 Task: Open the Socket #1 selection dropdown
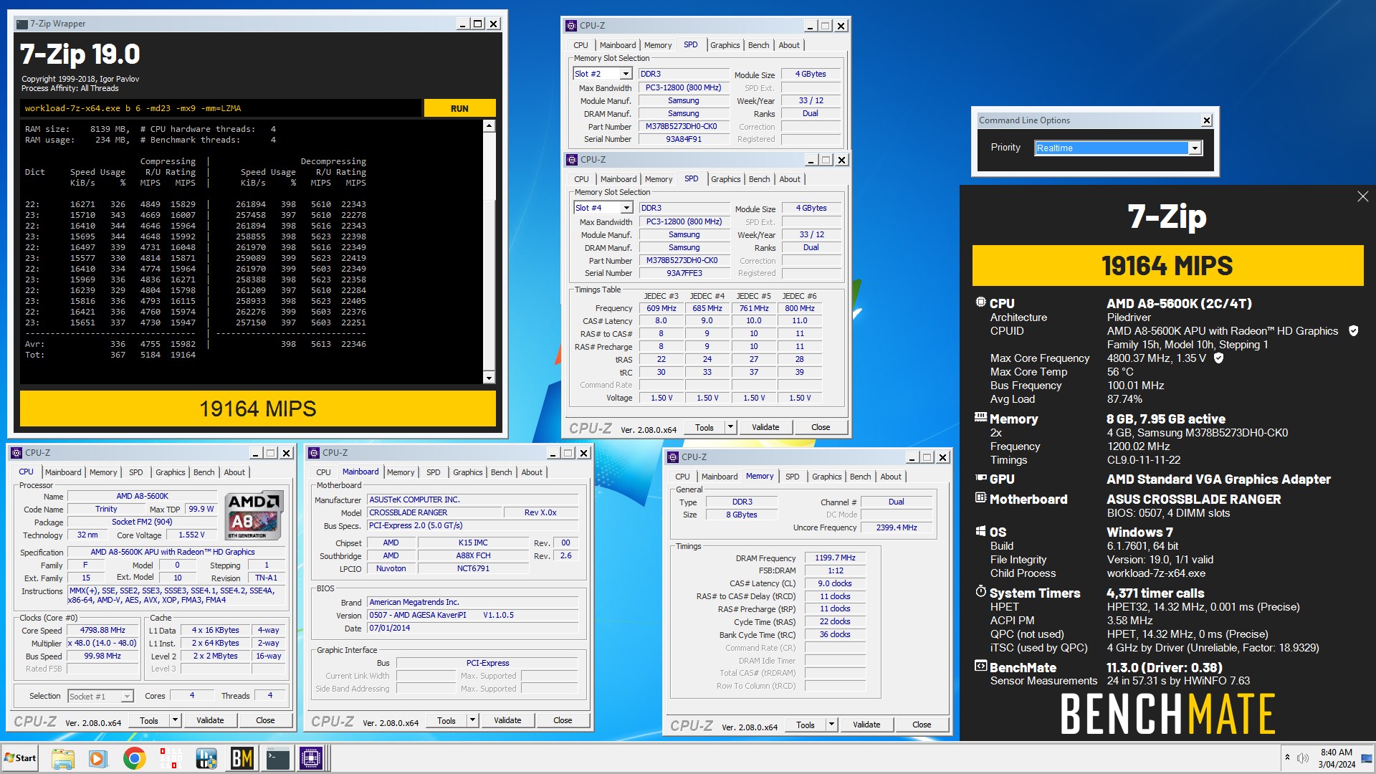[x=127, y=696]
